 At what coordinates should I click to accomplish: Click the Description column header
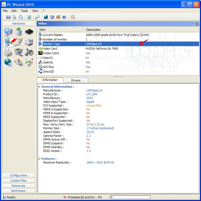[x=141, y=30]
